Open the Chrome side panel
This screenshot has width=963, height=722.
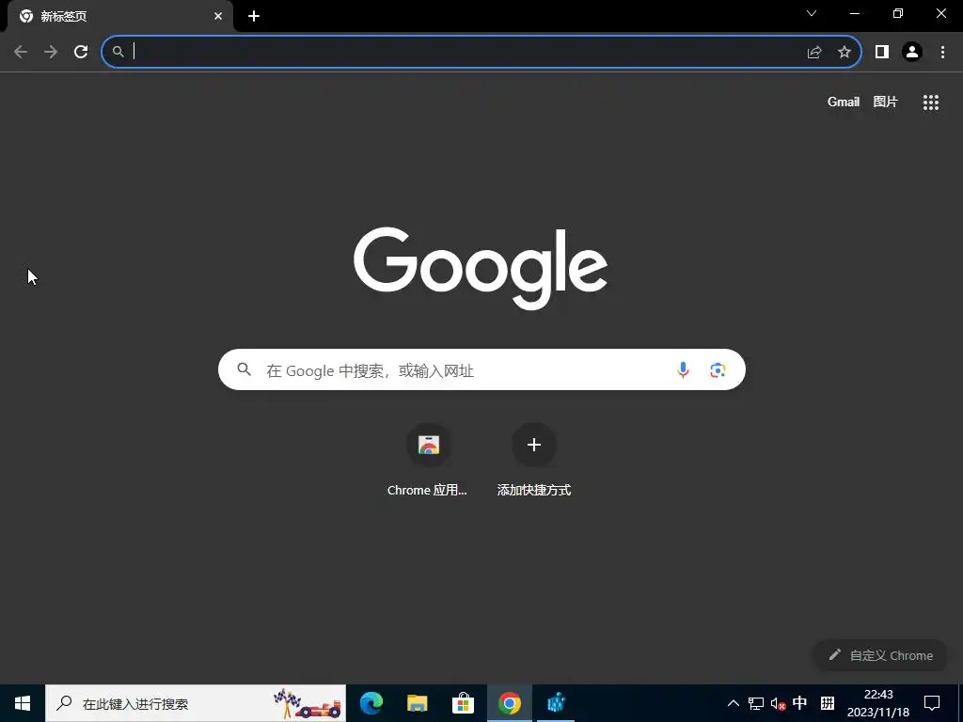pyautogui.click(x=882, y=52)
